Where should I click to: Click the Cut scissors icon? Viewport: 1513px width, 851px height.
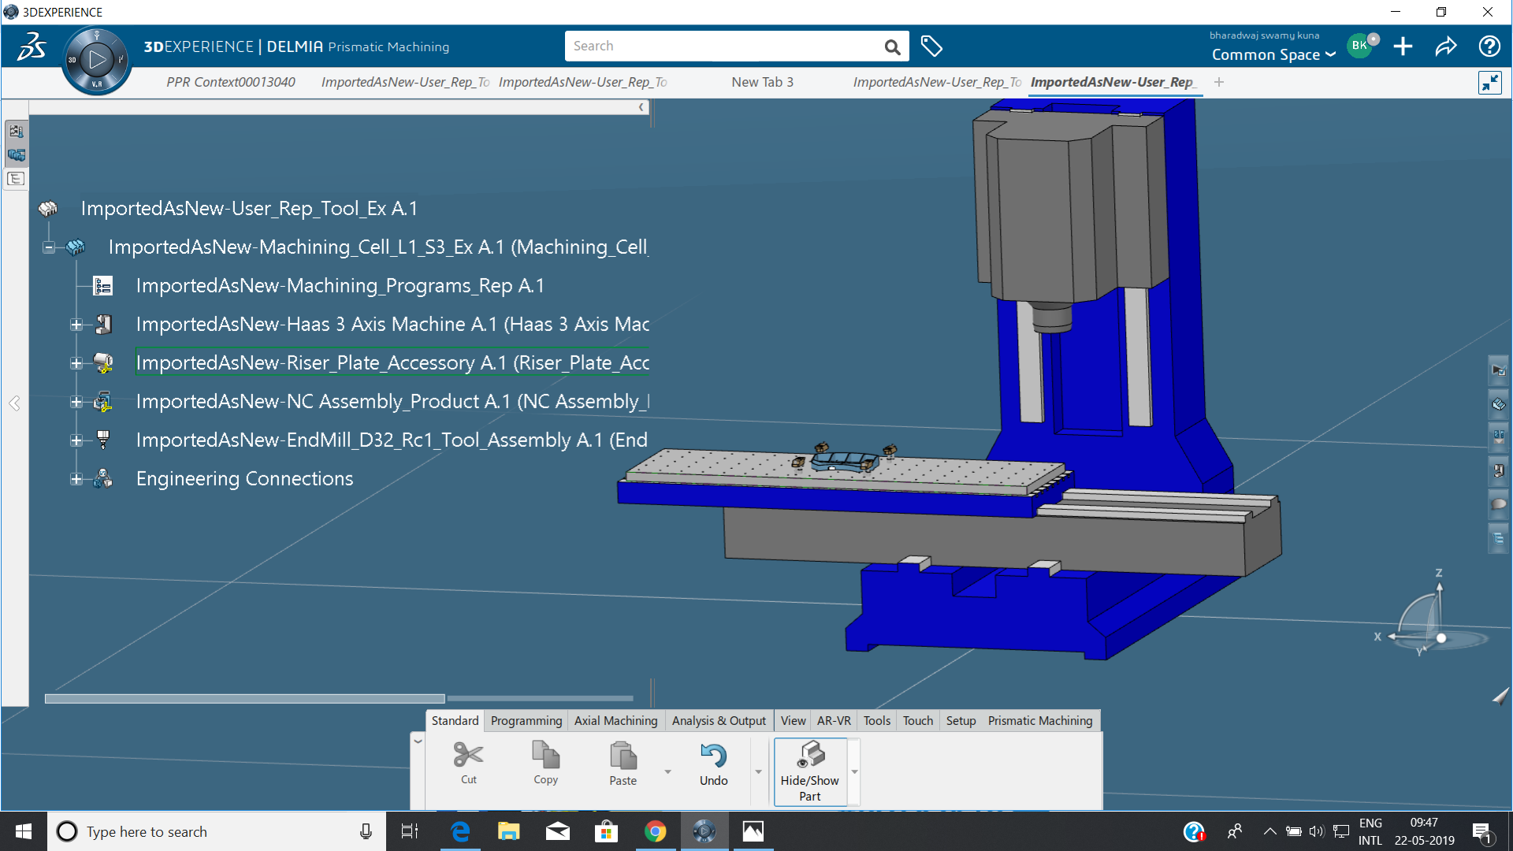pos(468,755)
